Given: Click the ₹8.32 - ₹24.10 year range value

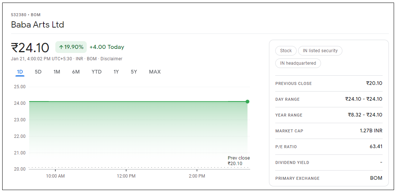Looking at the screenshot, I should point(365,115).
